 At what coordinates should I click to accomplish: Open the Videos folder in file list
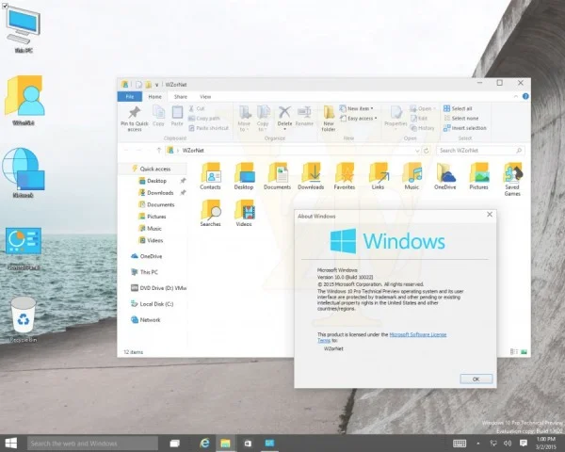(x=244, y=213)
